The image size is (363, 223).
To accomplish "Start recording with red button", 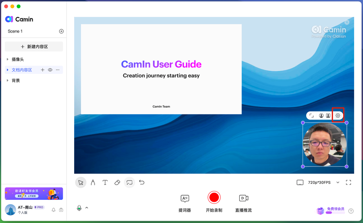I will point(214,198).
